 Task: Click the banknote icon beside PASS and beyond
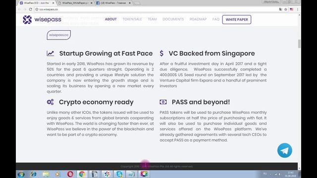[163, 102]
